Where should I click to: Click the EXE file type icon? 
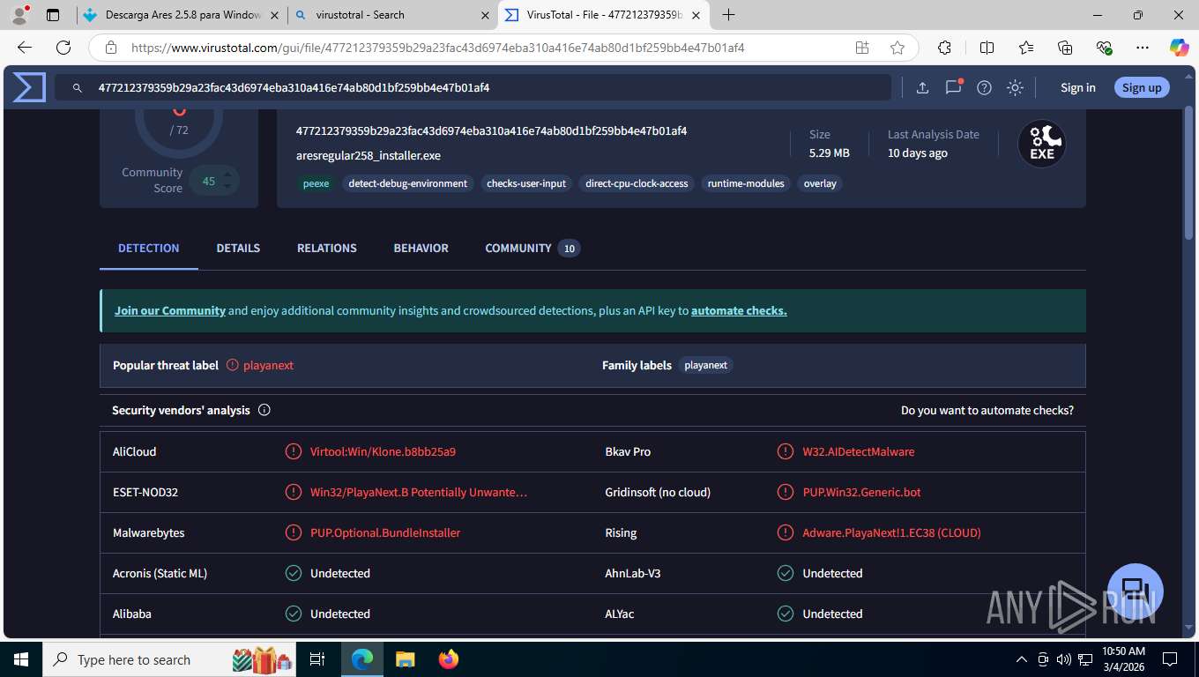coord(1042,144)
